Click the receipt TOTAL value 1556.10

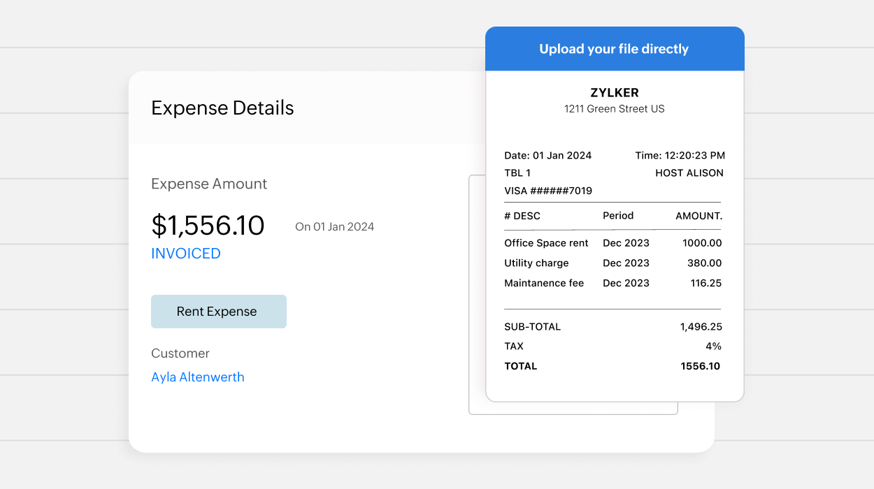pos(700,366)
